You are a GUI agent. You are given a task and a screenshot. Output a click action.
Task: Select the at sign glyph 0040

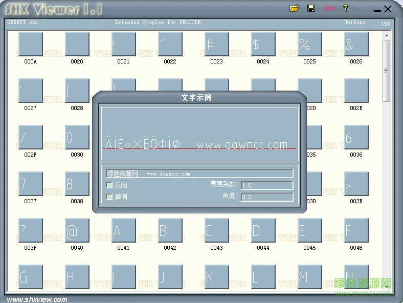pyautogui.click(x=77, y=230)
